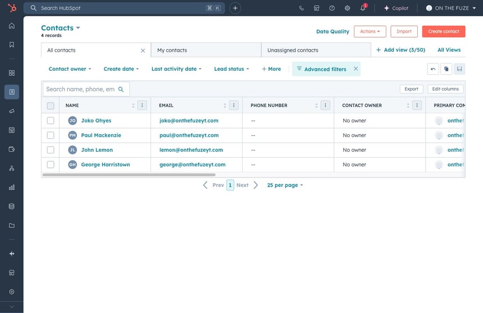Open the help question mark icon
Screen dimensions: 483x313
[x=332, y=8]
